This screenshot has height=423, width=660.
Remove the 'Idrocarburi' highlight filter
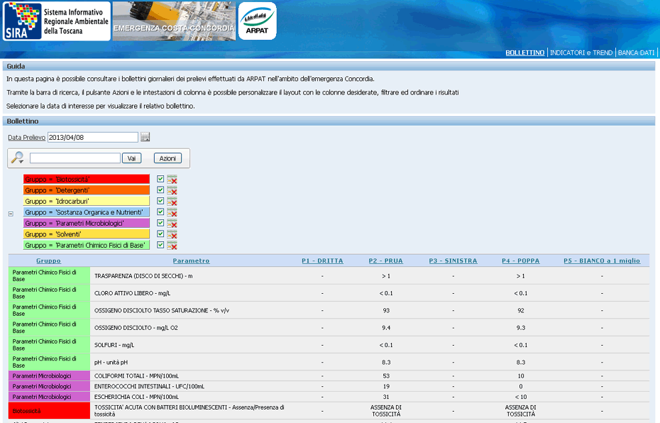172,202
